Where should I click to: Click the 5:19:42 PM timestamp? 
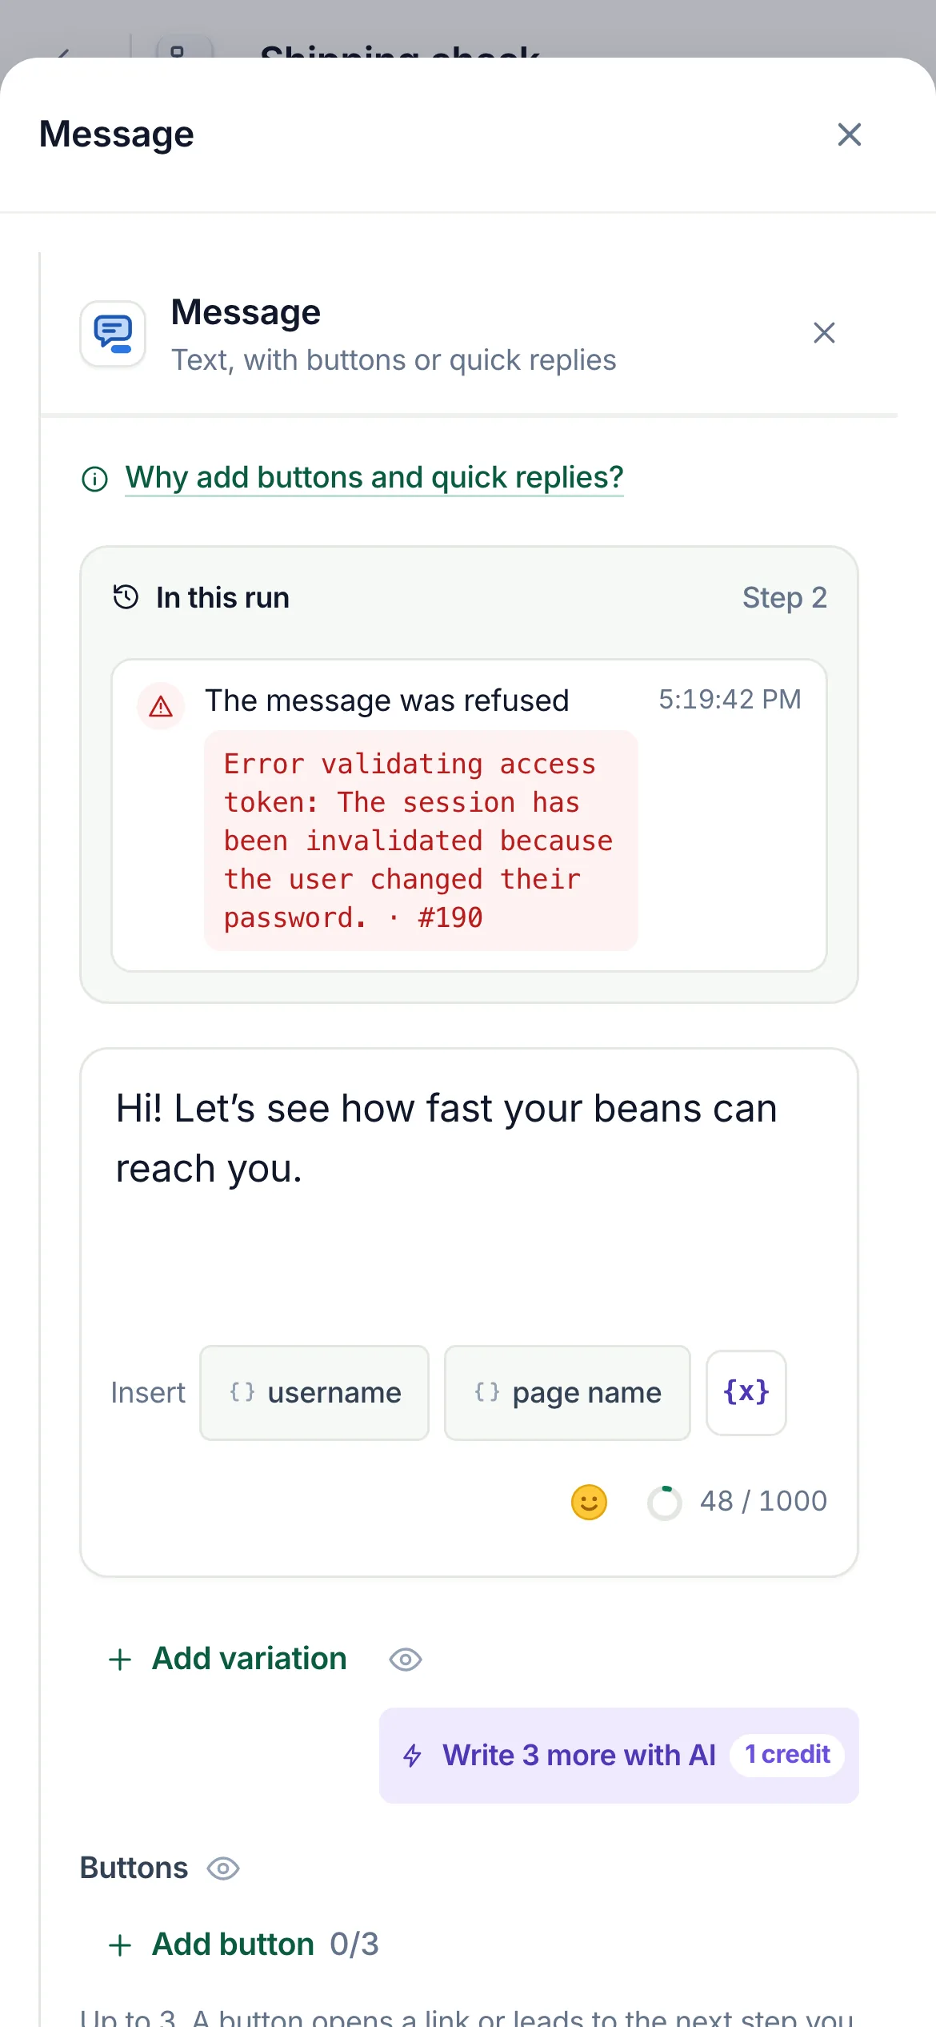tap(730, 699)
